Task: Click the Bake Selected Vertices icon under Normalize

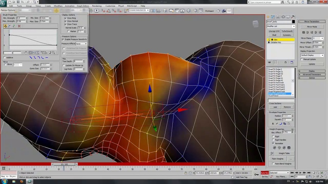Action: [x=289, y=148]
